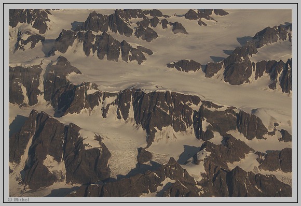Click the thin black inner frame line

coord(150,4)
